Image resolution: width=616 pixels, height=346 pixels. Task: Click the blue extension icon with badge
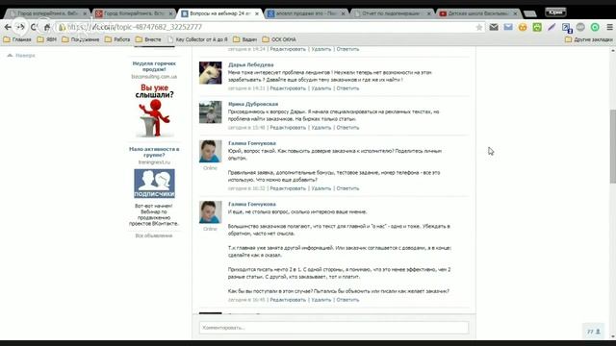(567, 28)
